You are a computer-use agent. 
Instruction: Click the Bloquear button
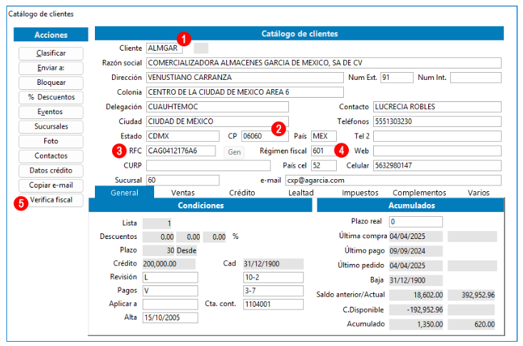[x=51, y=83]
